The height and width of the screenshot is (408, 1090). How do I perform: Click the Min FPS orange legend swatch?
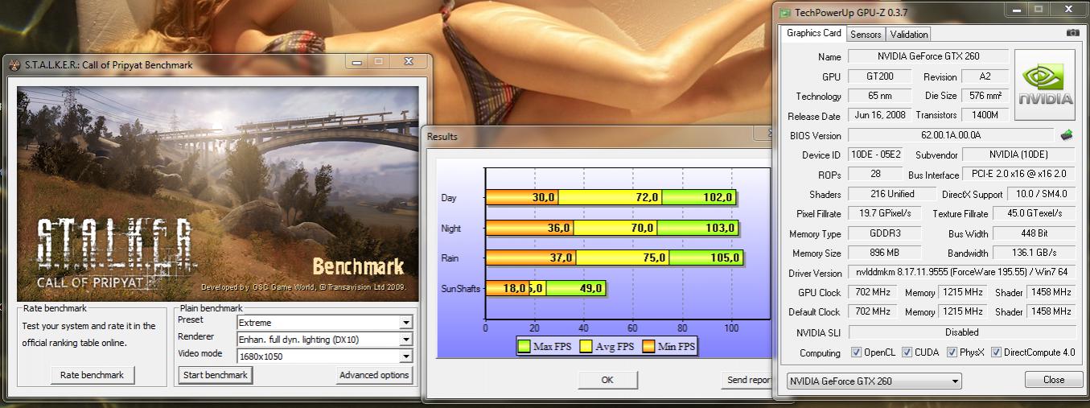pos(648,347)
